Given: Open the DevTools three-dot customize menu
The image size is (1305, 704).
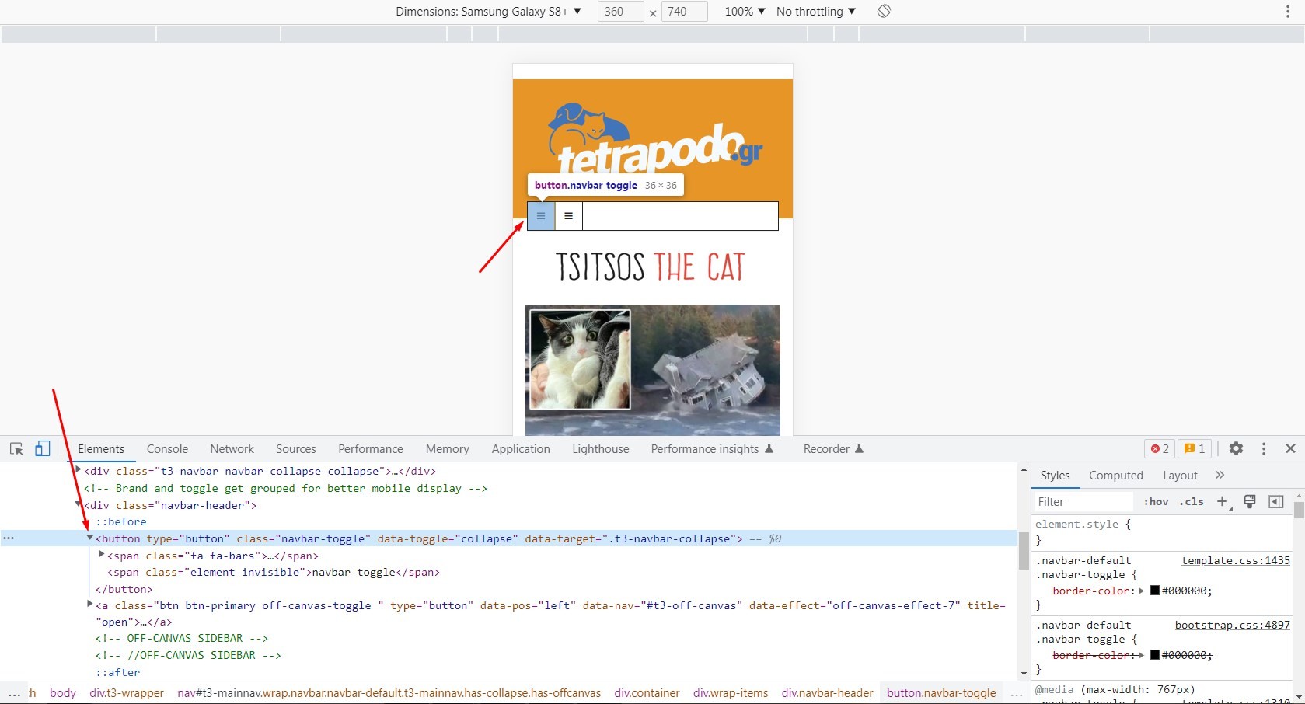Looking at the screenshot, I should tap(1264, 449).
